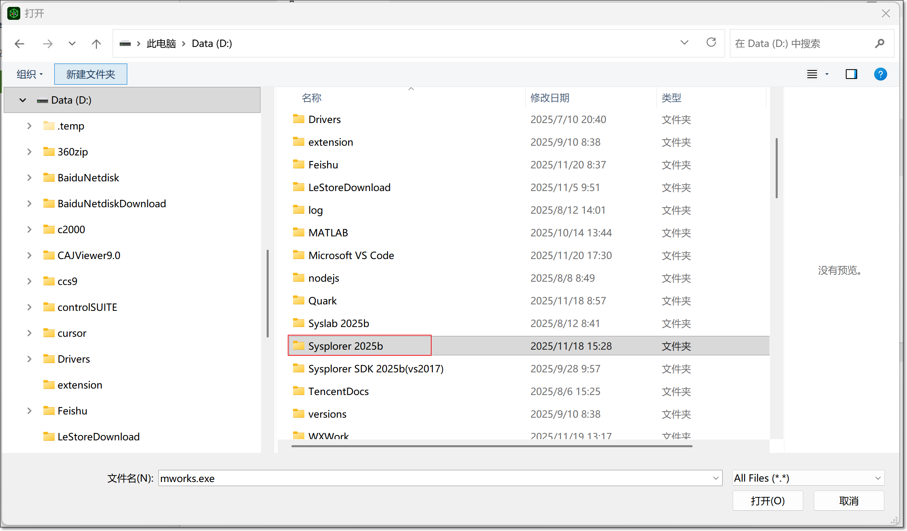
Task: Open recent locations dropdown chevron
Action: 72,44
